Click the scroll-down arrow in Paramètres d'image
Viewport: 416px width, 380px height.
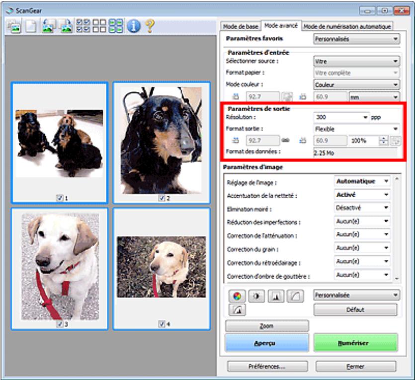coord(397,279)
